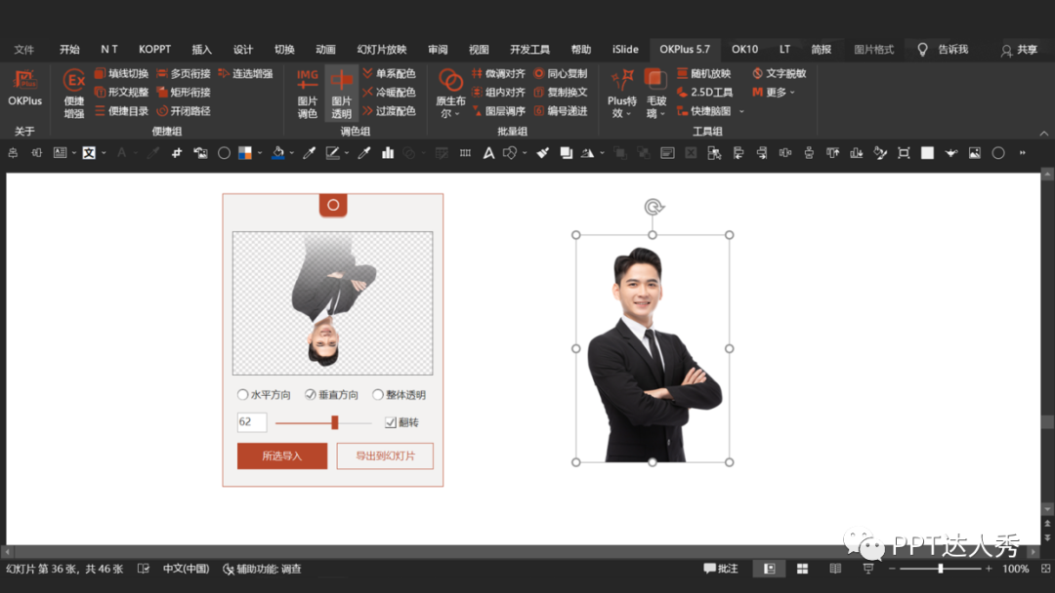Viewport: 1055px width, 593px height.
Task: Click 辅助功能: 调查 in status bar
Action: pos(262,569)
